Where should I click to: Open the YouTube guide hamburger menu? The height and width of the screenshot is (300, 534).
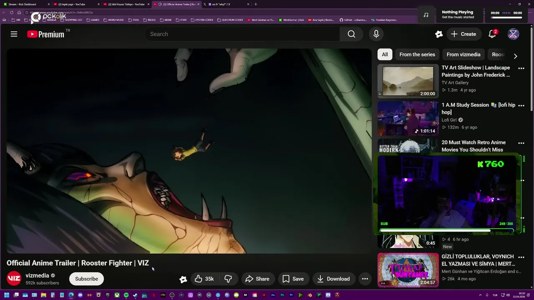tap(14, 34)
